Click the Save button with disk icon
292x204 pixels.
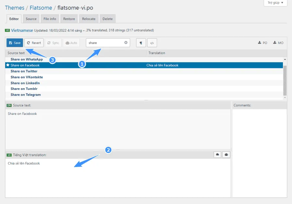(15, 43)
